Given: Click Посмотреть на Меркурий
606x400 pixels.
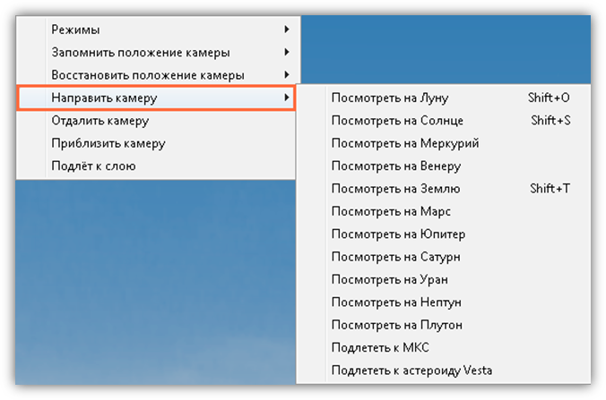Looking at the screenshot, I should pos(405,143).
